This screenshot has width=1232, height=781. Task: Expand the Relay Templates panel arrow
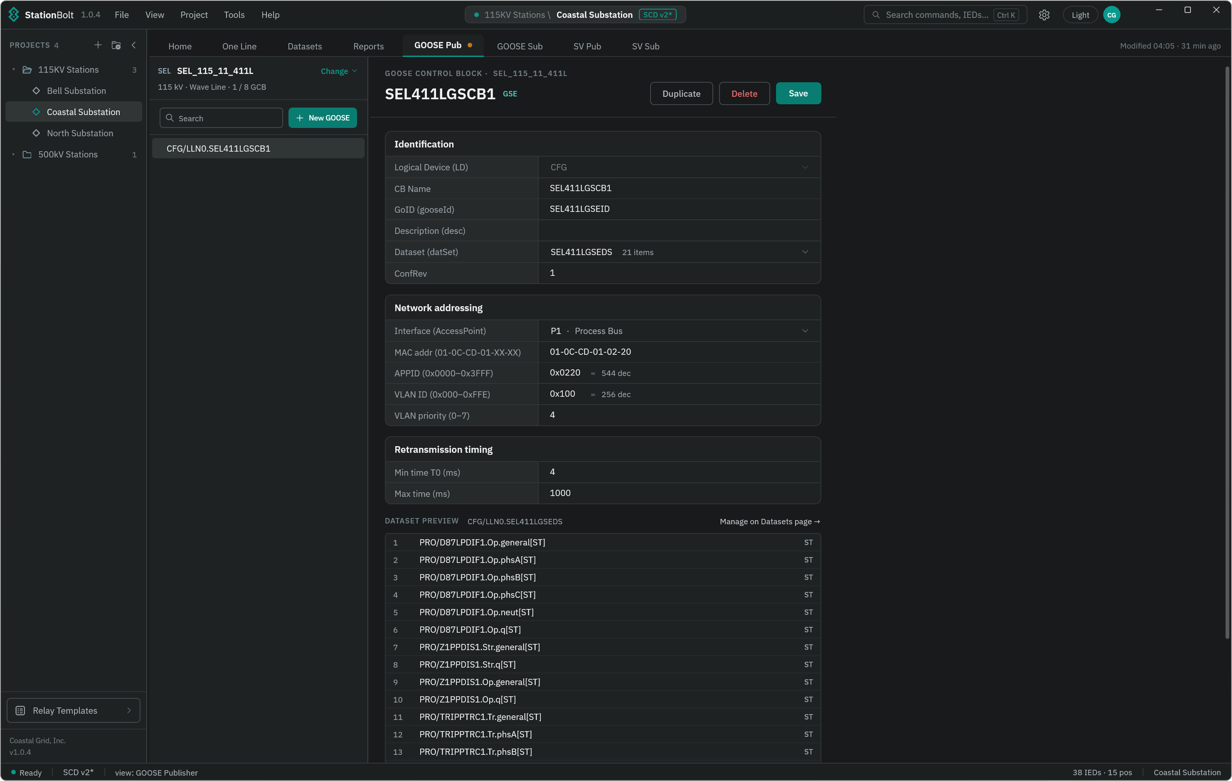click(x=129, y=710)
